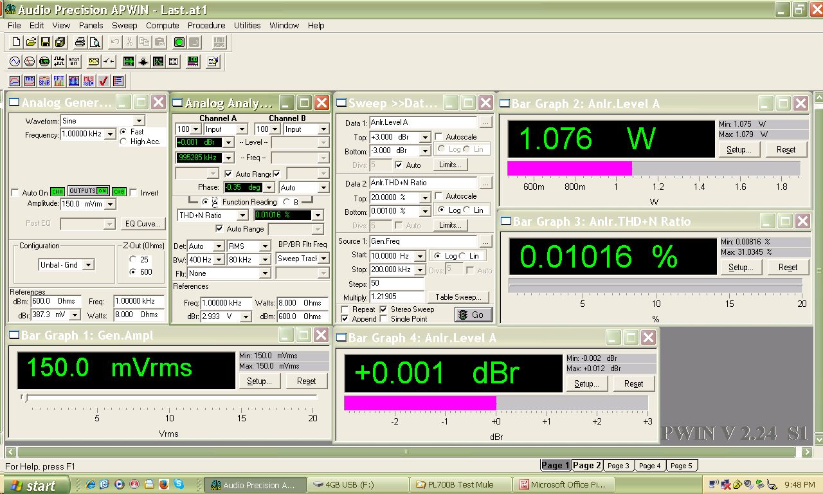This screenshot has width=823, height=494.
Task: Open the Analog Analyzer meter icon
Action: 30,62
